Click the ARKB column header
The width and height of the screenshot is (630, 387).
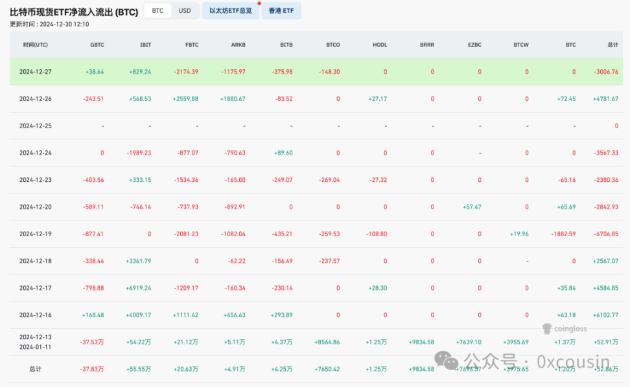coord(238,45)
